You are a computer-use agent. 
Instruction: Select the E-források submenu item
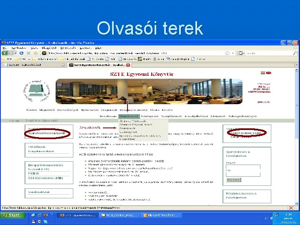(218, 116)
